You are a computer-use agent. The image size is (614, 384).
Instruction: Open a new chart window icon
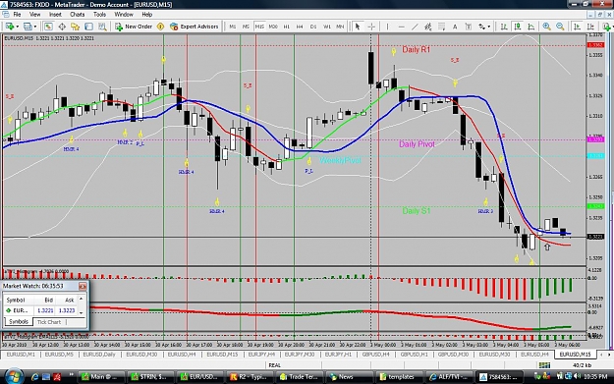point(9,27)
